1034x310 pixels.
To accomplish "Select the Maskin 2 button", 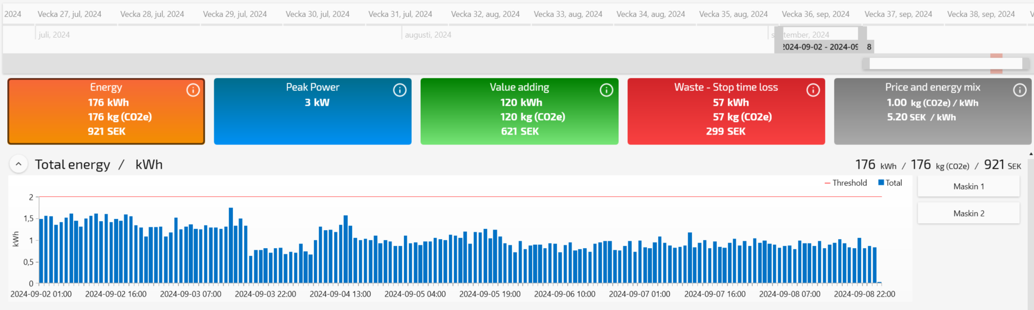I will click(968, 213).
